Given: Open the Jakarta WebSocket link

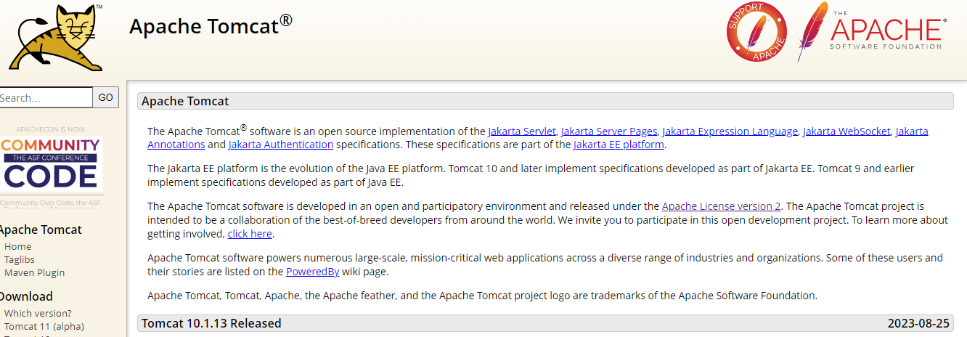Looking at the screenshot, I should pyautogui.click(x=846, y=131).
